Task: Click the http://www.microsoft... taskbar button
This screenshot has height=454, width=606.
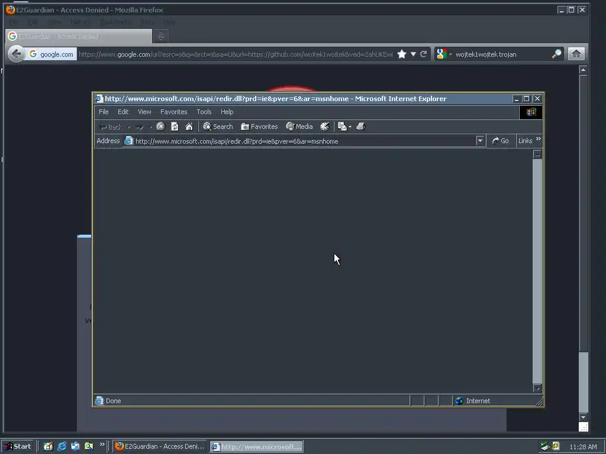Action: pos(257,446)
